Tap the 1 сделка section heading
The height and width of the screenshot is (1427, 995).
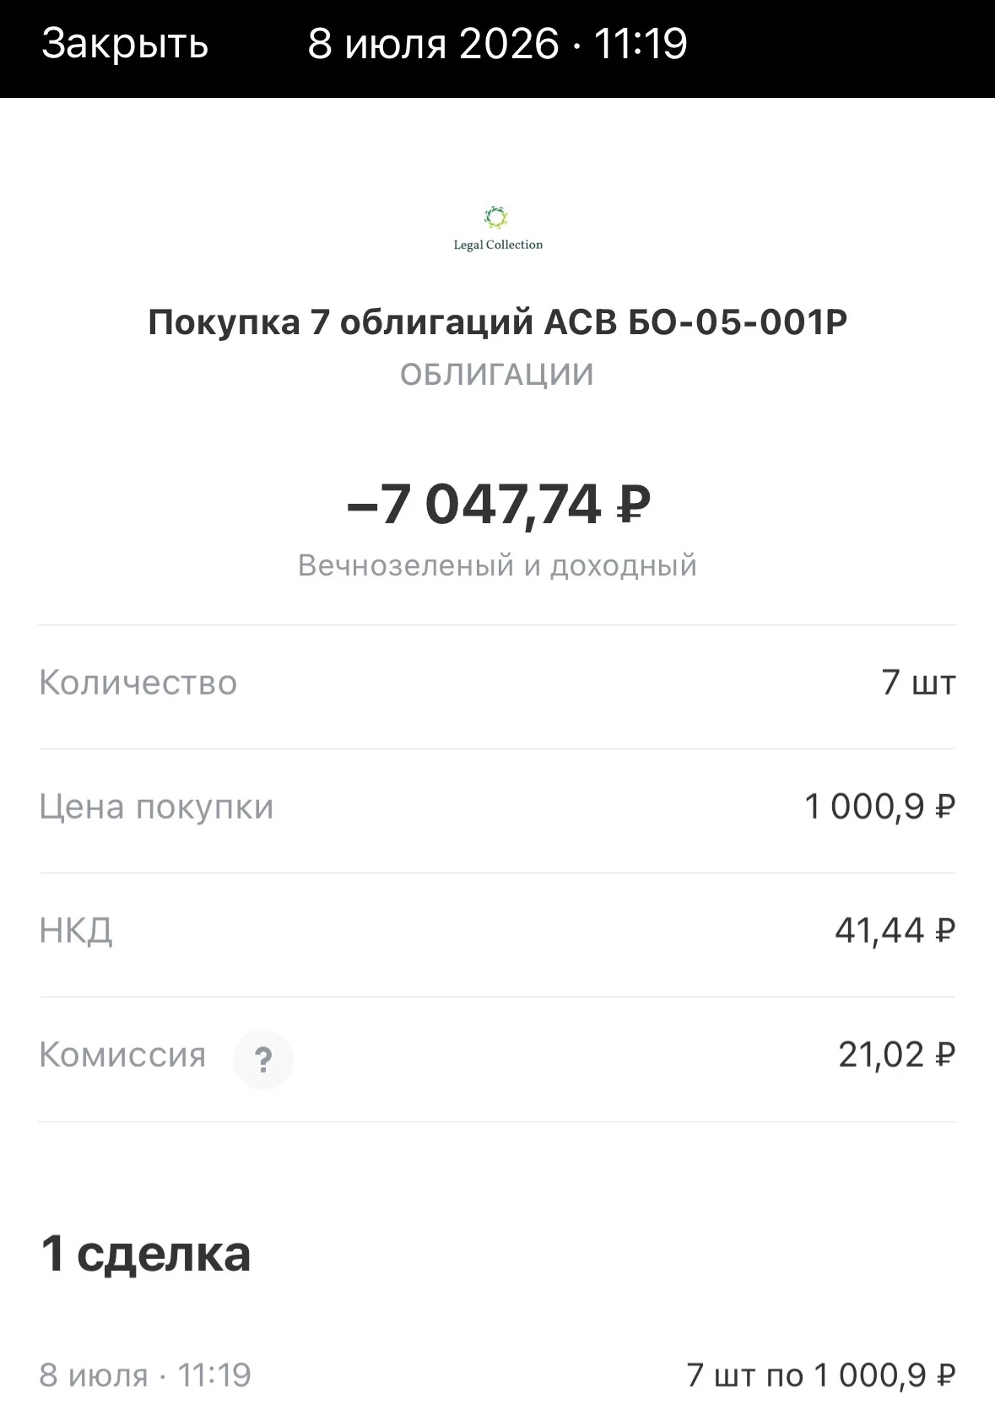click(146, 1253)
